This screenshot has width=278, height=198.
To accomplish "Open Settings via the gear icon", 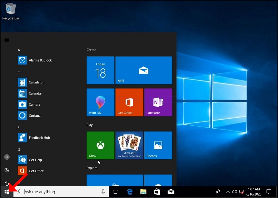I will pyautogui.click(x=7, y=170).
